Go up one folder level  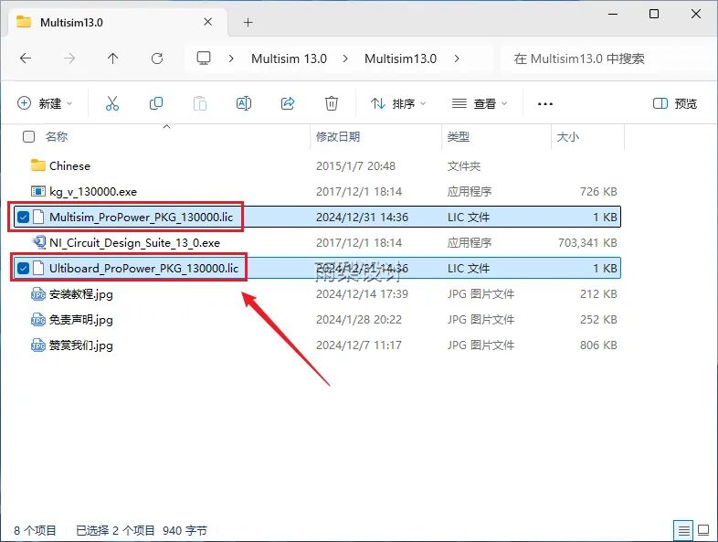point(112,58)
